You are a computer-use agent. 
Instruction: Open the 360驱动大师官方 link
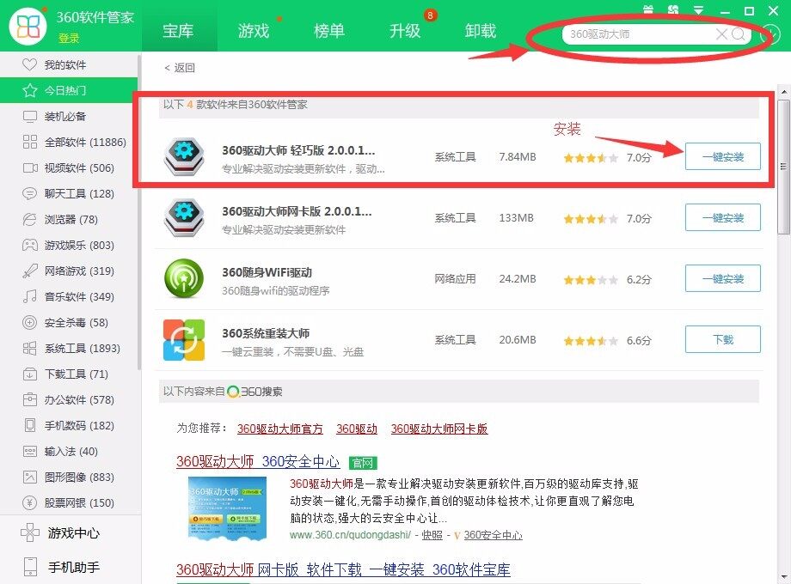pos(279,429)
